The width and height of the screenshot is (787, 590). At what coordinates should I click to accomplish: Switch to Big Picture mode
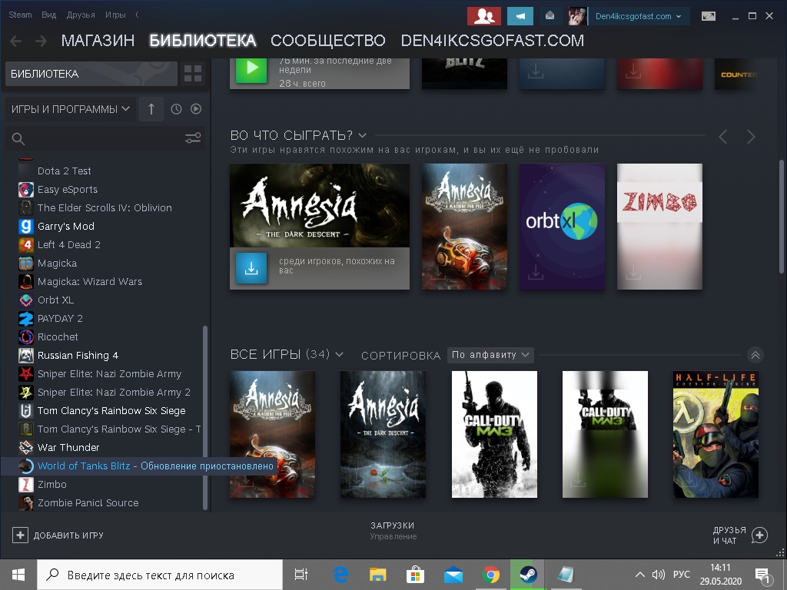click(708, 16)
